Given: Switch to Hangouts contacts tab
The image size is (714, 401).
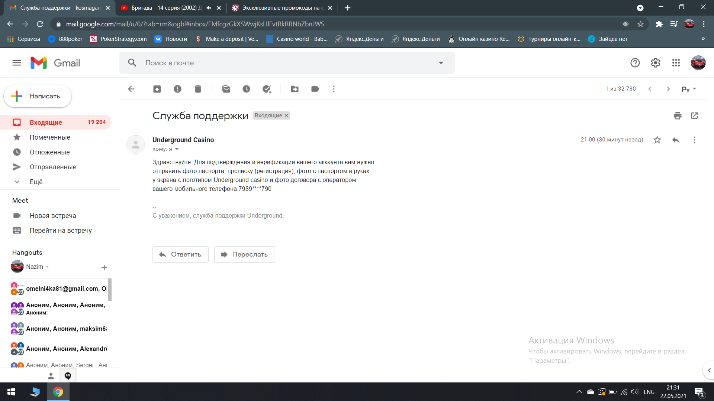Looking at the screenshot, I should pos(51,376).
